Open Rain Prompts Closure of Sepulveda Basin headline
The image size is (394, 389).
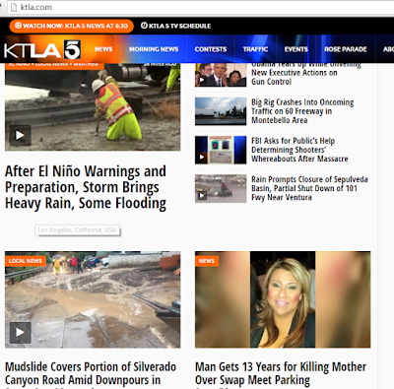[309, 188]
